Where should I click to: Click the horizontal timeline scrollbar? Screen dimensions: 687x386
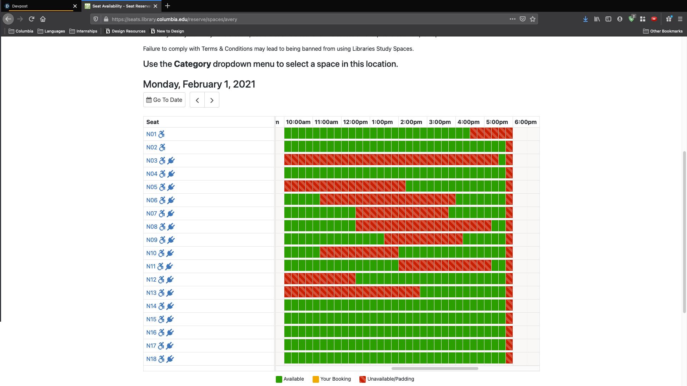434,368
